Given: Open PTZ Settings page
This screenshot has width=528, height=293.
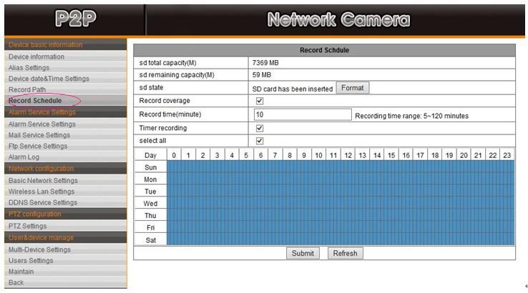Looking at the screenshot, I should coord(27,226).
